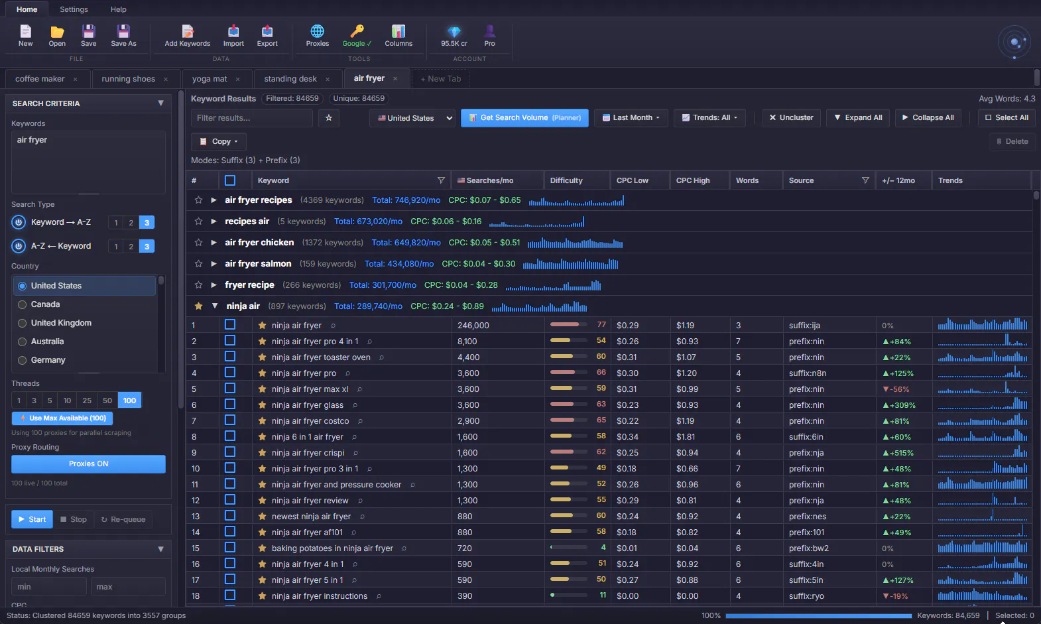Open a project with the Open icon
The height and width of the screenshot is (624, 1041).
click(x=57, y=31)
